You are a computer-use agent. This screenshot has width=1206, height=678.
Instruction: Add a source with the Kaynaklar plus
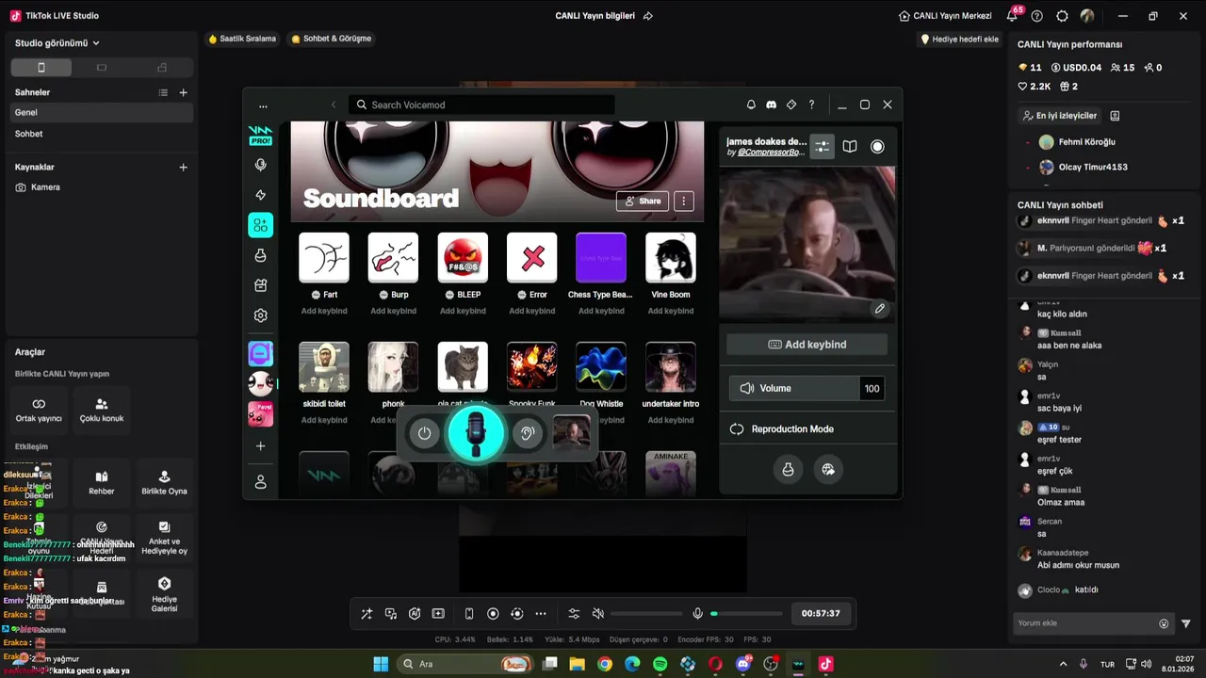(183, 167)
